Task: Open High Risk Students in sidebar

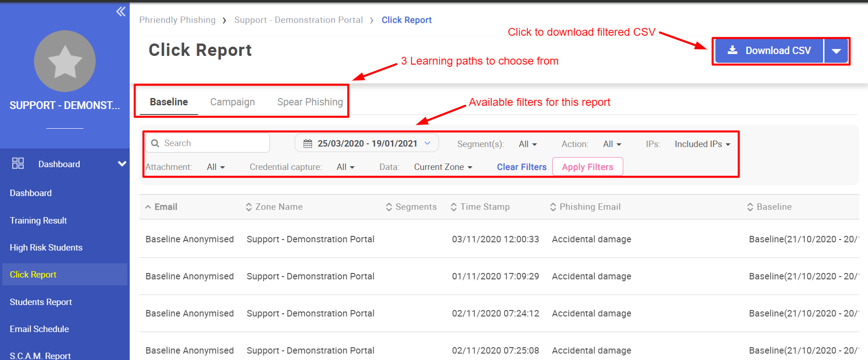Action: [46, 247]
